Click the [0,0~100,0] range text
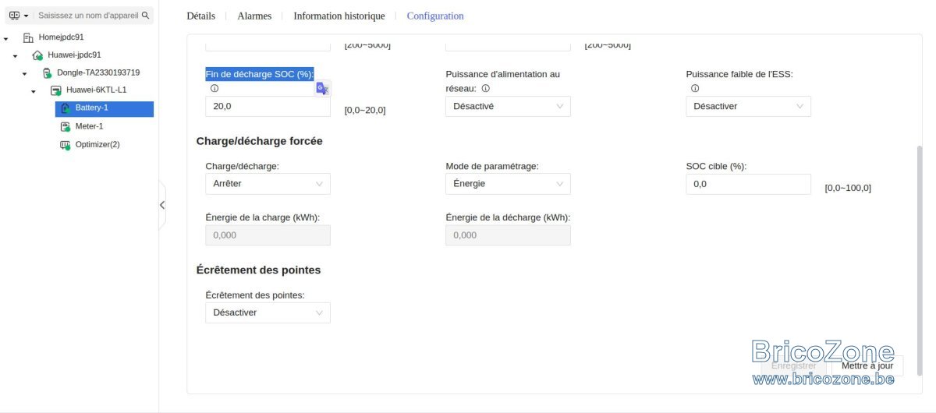This screenshot has height=413, width=936. (848, 188)
